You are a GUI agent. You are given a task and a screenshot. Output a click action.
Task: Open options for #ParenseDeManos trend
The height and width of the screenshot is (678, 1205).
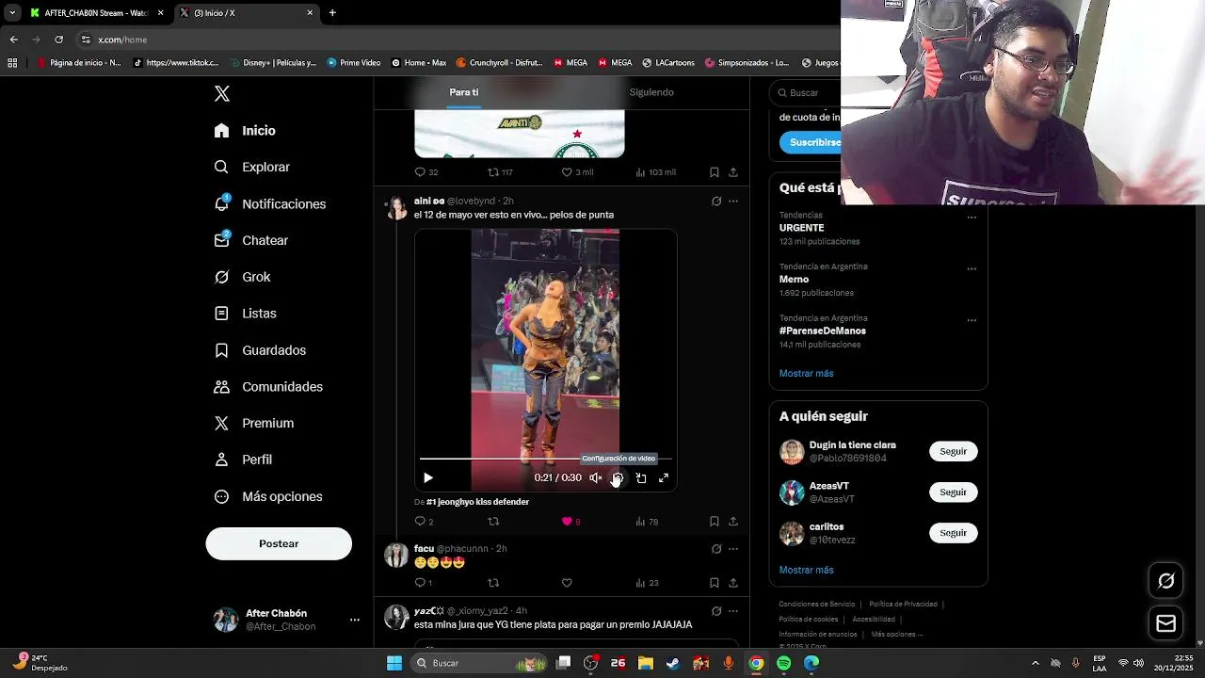point(972,320)
